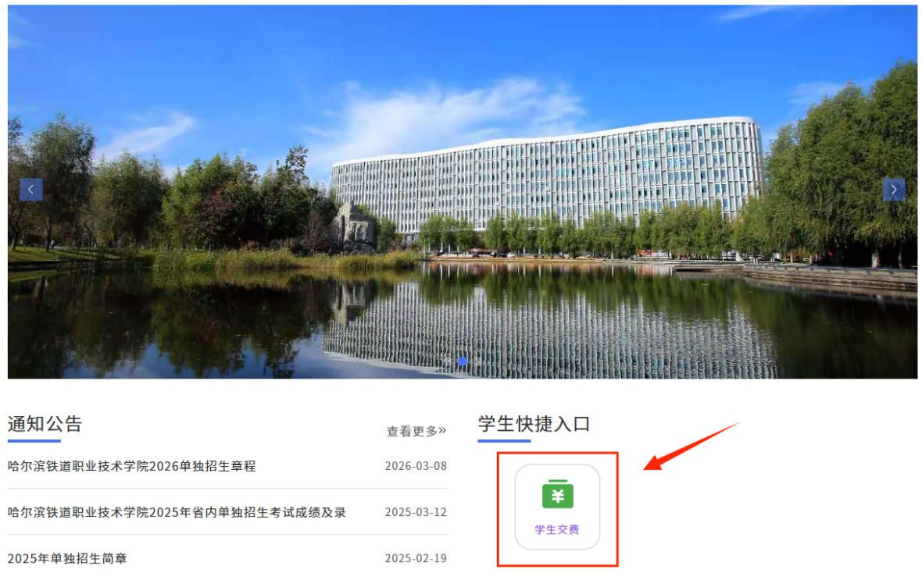Go to the previous banner slide
Image resolution: width=922 pixels, height=587 pixels.
[x=30, y=190]
